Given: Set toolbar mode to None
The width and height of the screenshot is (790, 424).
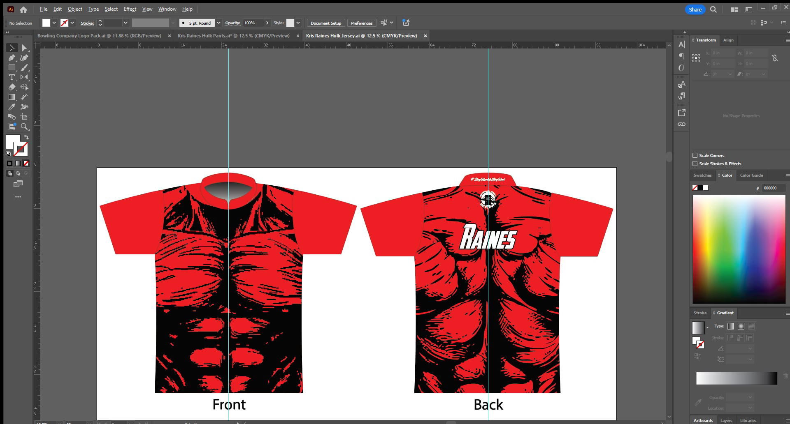Looking at the screenshot, I should point(26,163).
